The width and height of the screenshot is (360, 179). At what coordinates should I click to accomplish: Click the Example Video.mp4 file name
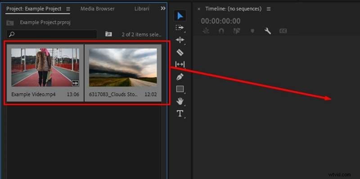pyautogui.click(x=33, y=94)
